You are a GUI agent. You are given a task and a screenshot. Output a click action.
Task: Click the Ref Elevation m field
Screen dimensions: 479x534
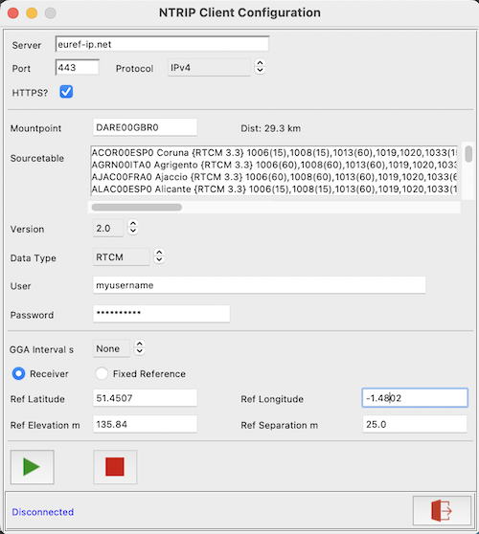[x=145, y=424]
